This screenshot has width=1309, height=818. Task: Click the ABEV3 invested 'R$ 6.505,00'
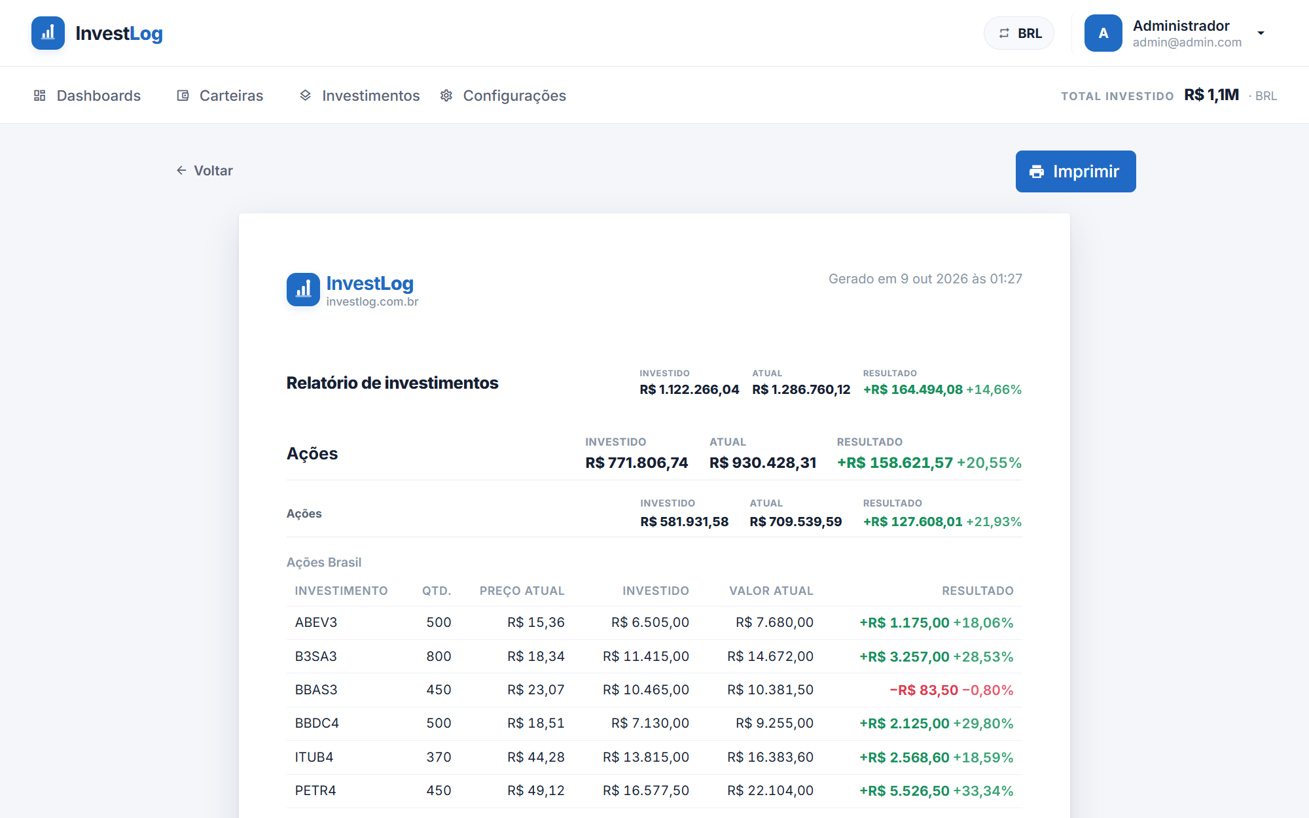651,622
